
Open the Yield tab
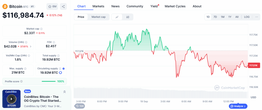[154, 6]
